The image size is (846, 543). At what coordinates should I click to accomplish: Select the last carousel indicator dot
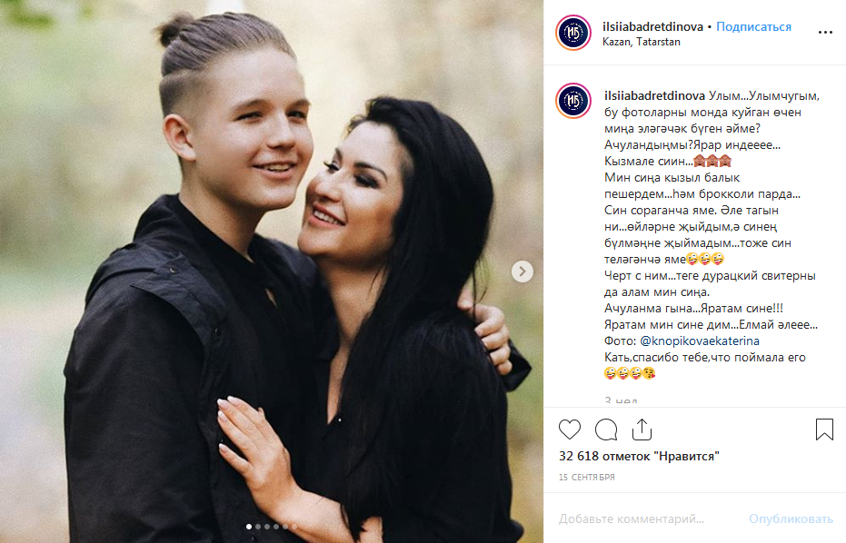(294, 527)
